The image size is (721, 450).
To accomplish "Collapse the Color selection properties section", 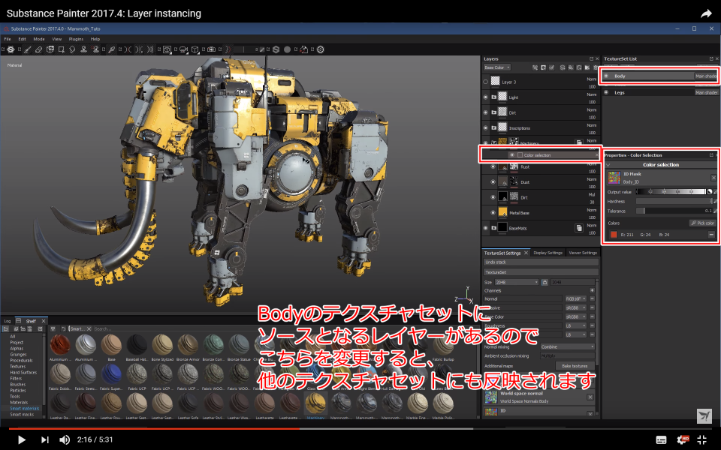I will pos(608,165).
